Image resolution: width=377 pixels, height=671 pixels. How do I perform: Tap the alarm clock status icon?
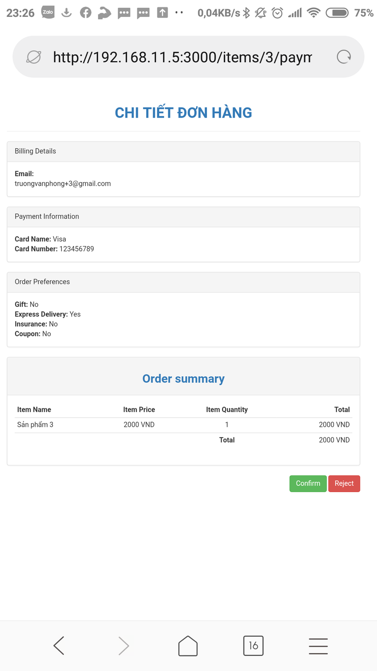[277, 13]
